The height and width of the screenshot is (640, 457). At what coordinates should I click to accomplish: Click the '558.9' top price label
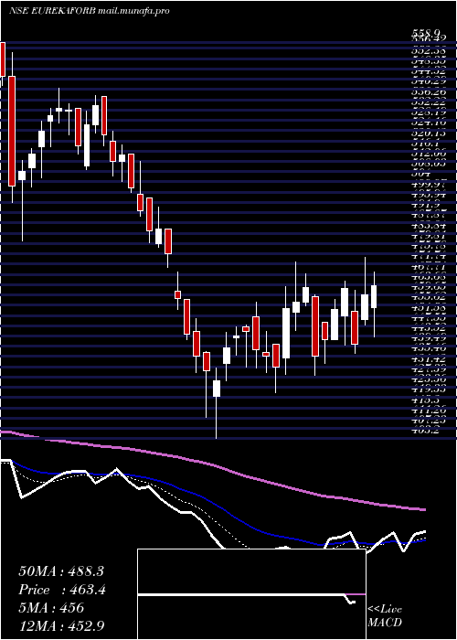coord(427,33)
